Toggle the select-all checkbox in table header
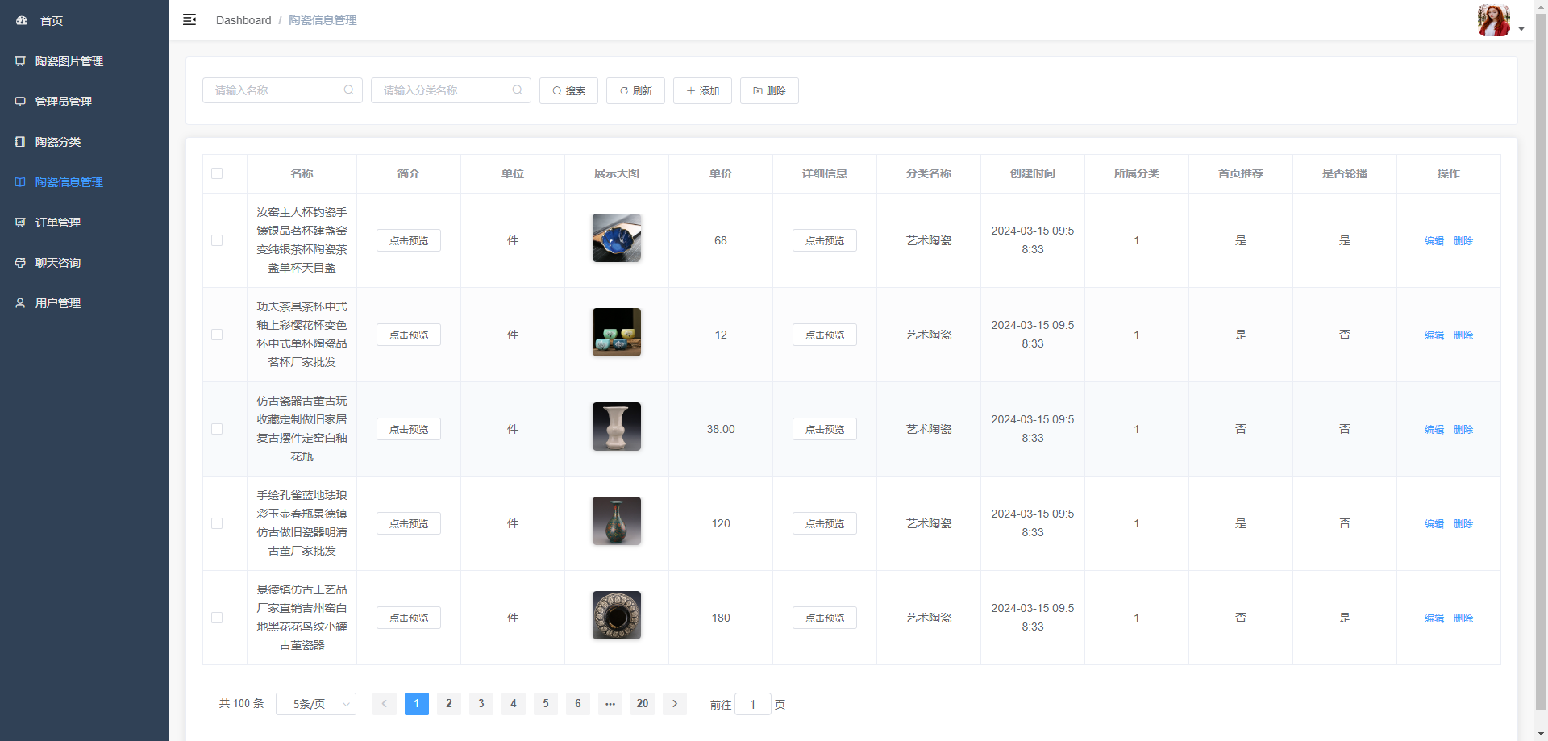 (217, 173)
